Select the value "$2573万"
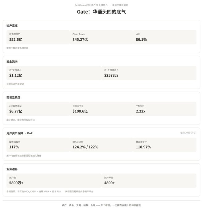 [111, 75]
